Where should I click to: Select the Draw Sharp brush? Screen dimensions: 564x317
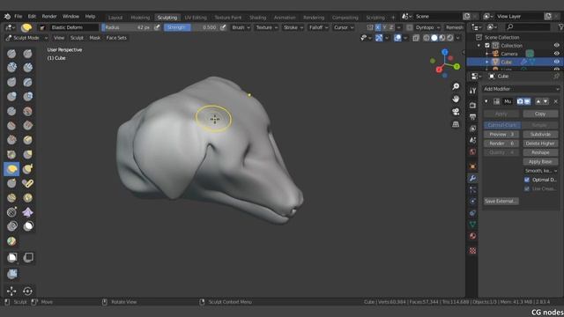tap(27, 54)
